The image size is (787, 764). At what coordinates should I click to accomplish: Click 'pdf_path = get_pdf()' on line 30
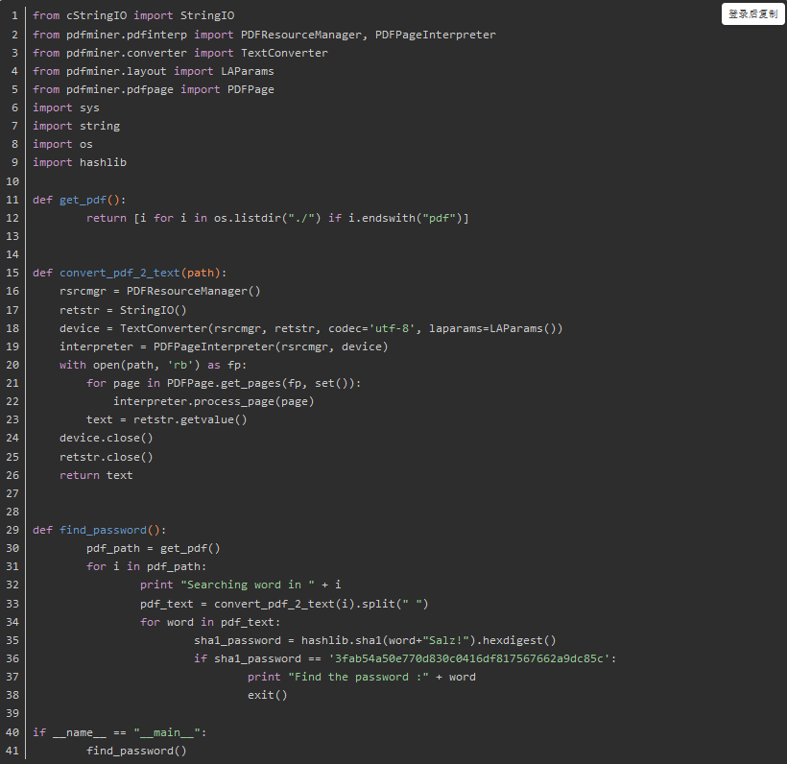click(x=154, y=549)
